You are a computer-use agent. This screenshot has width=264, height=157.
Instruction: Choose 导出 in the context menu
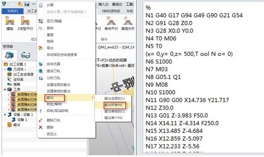(x=50, y=48)
